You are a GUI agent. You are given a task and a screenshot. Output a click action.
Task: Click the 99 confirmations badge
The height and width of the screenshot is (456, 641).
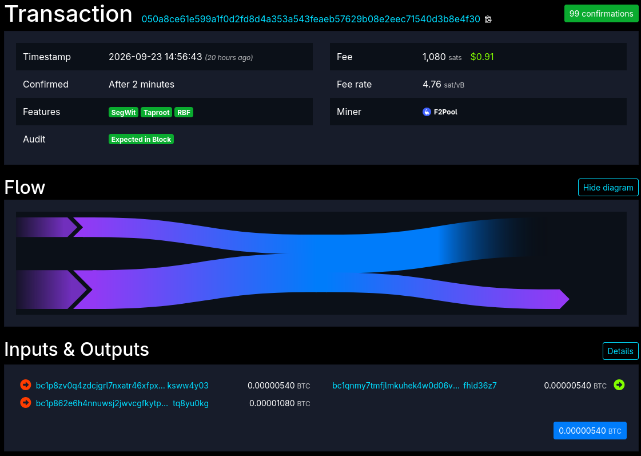pos(601,14)
